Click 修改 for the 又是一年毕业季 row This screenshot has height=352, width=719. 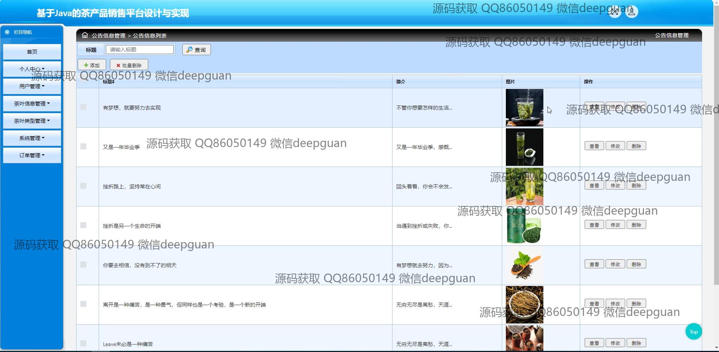[x=615, y=146]
